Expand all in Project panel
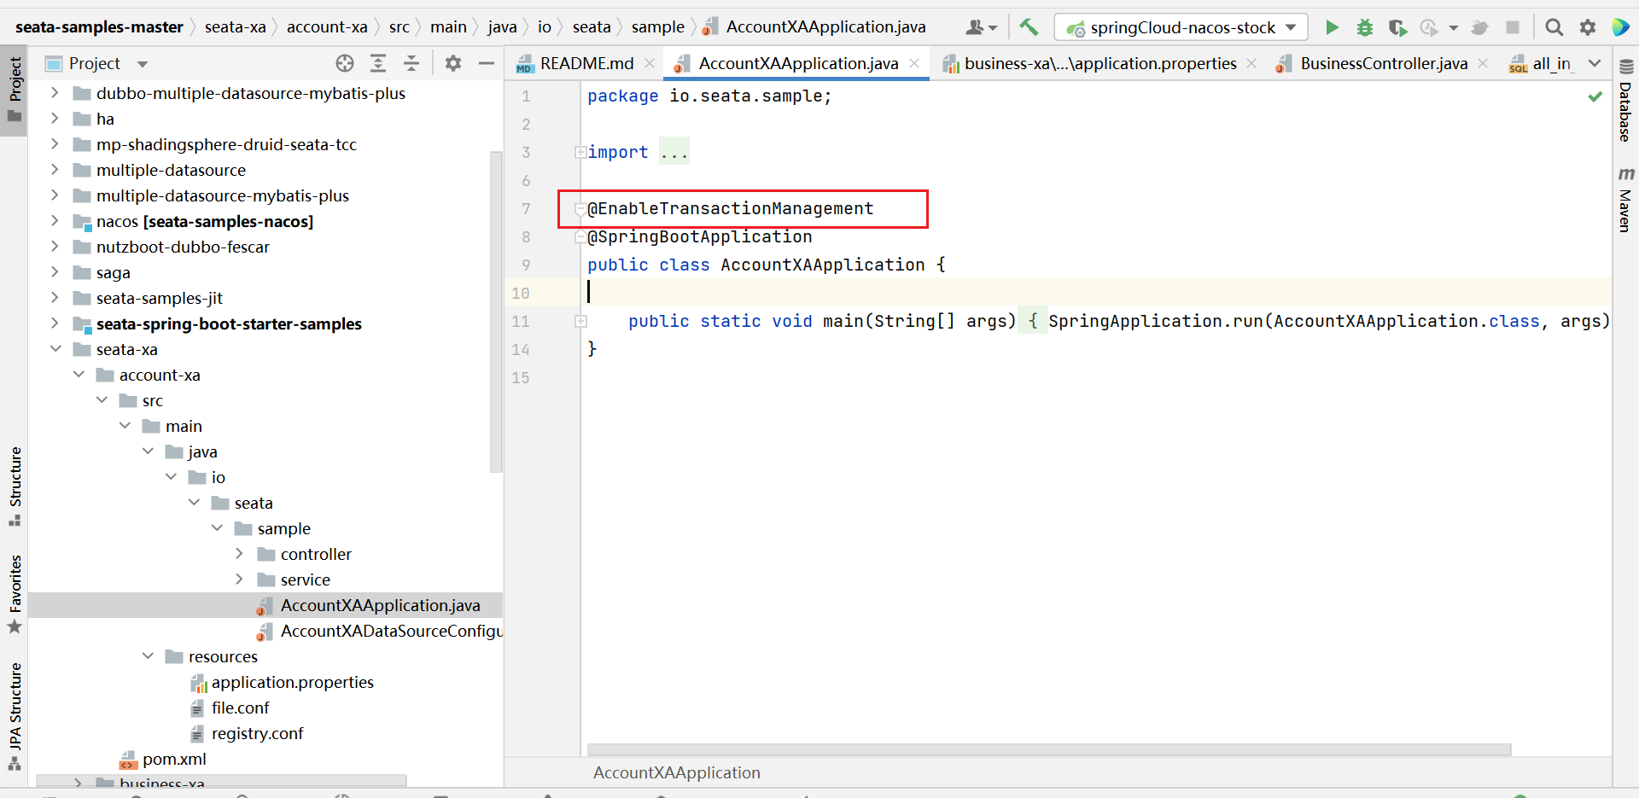The width and height of the screenshot is (1639, 798). coord(378,63)
